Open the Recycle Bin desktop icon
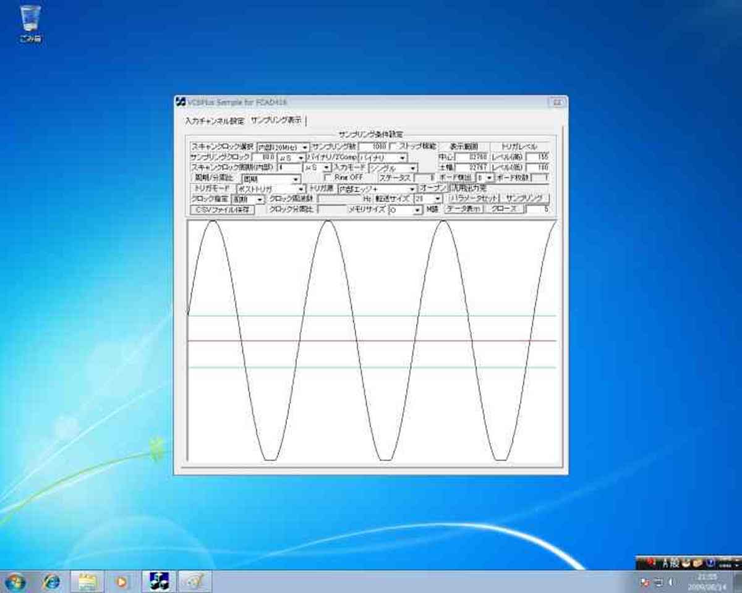The width and height of the screenshot is (742, 593). click(x=30, y=24)
